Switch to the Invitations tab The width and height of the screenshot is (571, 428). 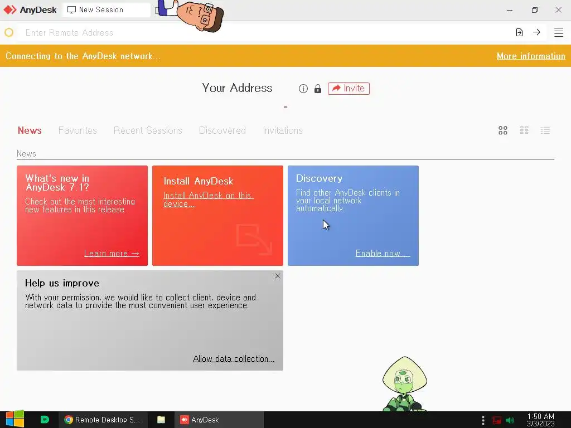283,130
